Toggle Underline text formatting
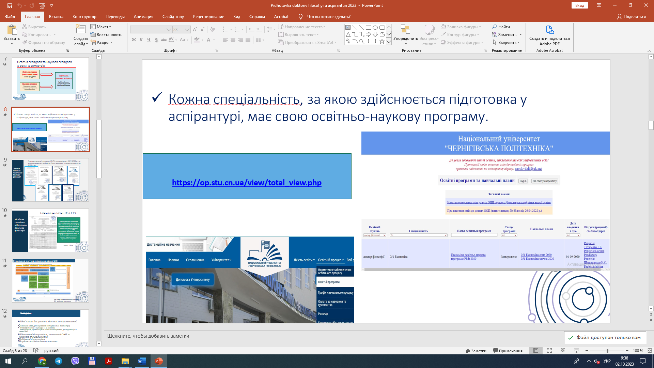654x368 pixels. tap(149, 40)
